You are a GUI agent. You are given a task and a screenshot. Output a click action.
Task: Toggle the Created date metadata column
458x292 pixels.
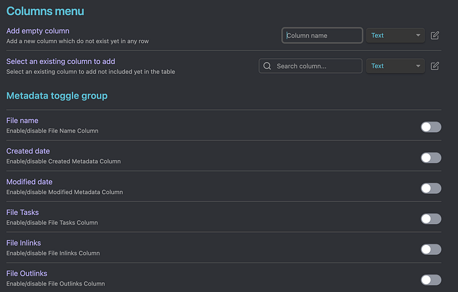(x=431, y=157)
